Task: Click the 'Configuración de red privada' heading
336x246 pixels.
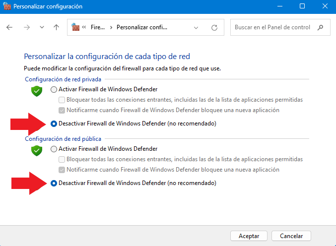Action: tap(63, 79)
